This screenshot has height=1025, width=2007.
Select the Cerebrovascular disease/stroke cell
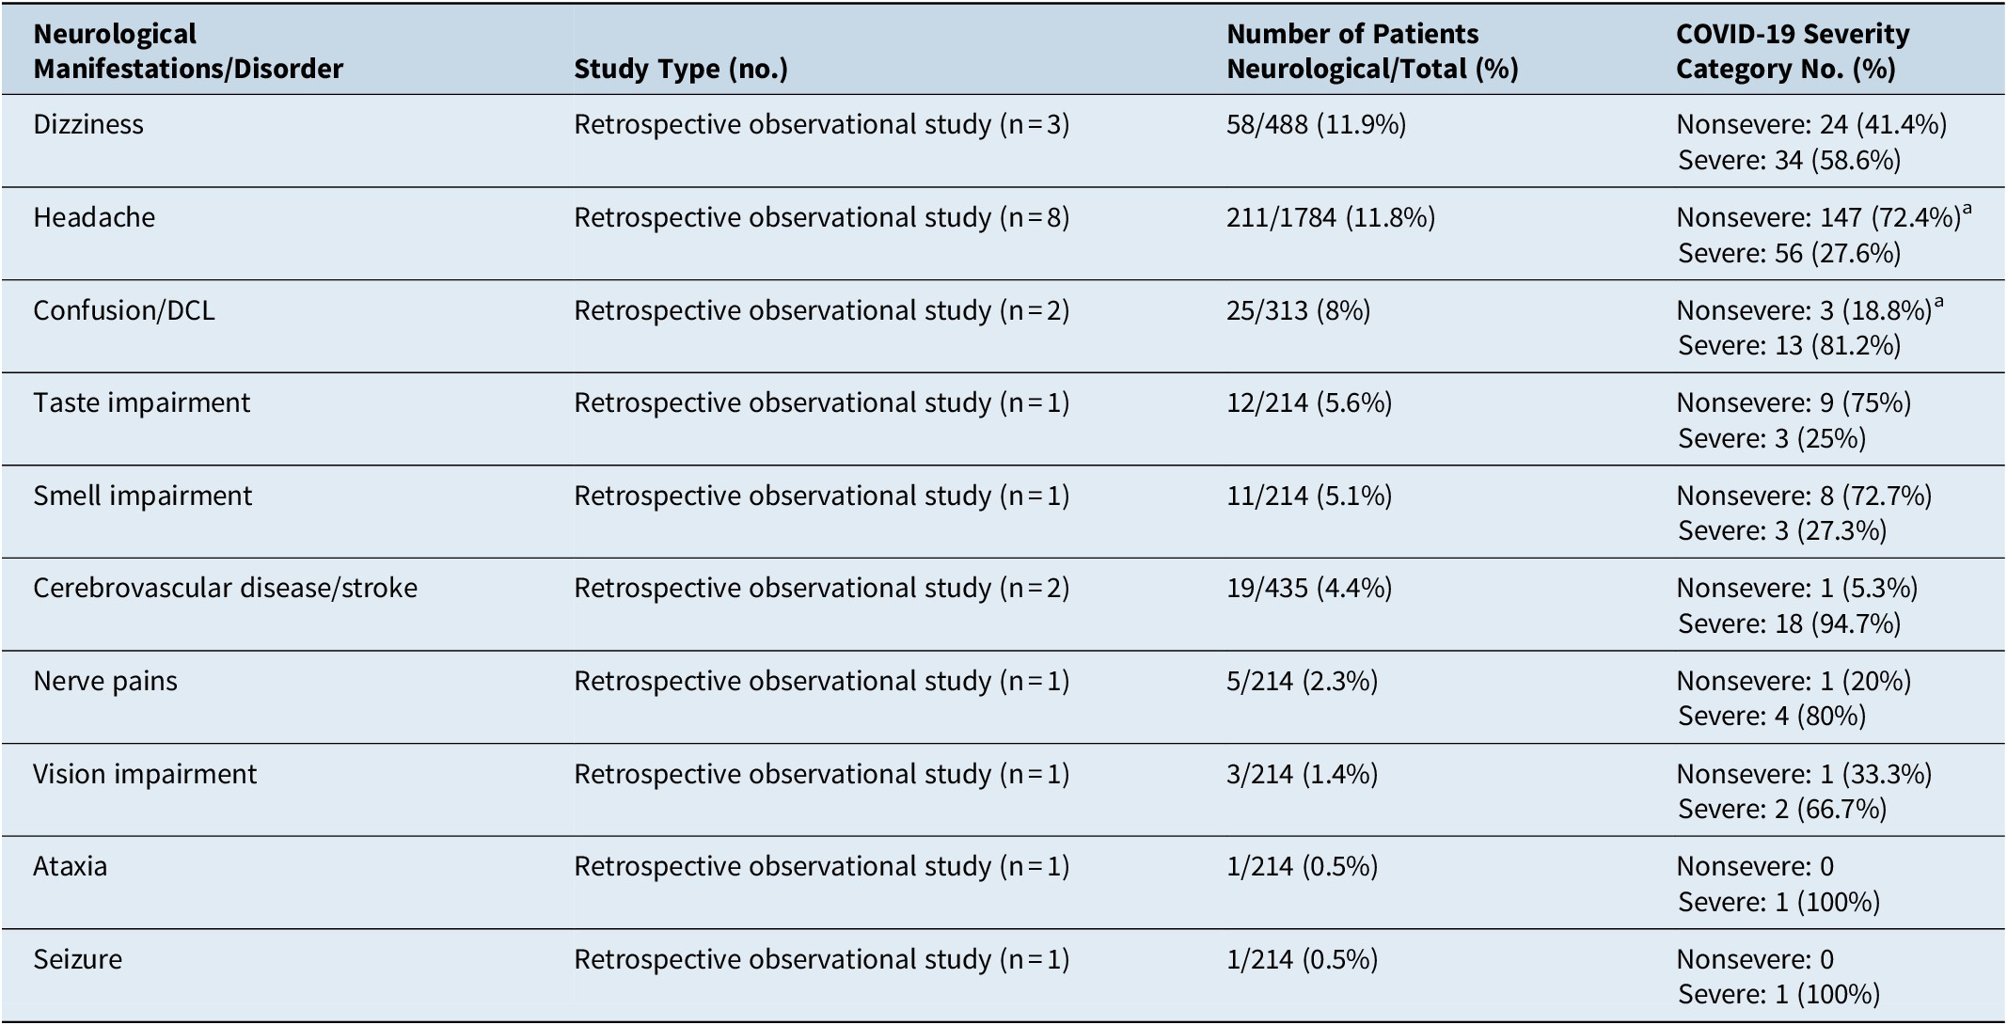[x=225, y=589]
